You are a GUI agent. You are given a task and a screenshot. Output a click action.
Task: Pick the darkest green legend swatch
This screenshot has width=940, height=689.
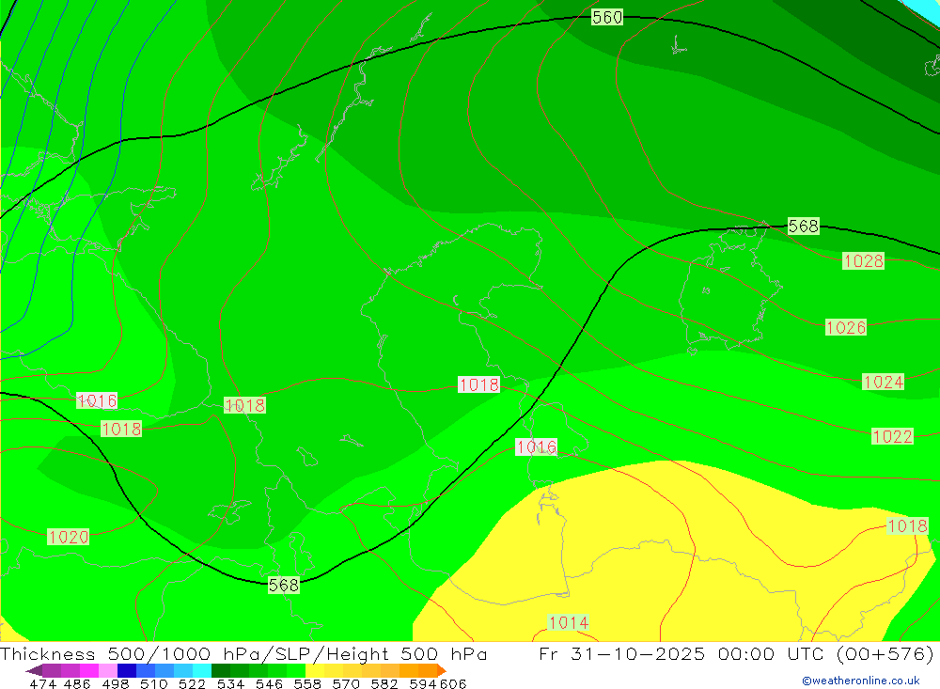point(221,670)
